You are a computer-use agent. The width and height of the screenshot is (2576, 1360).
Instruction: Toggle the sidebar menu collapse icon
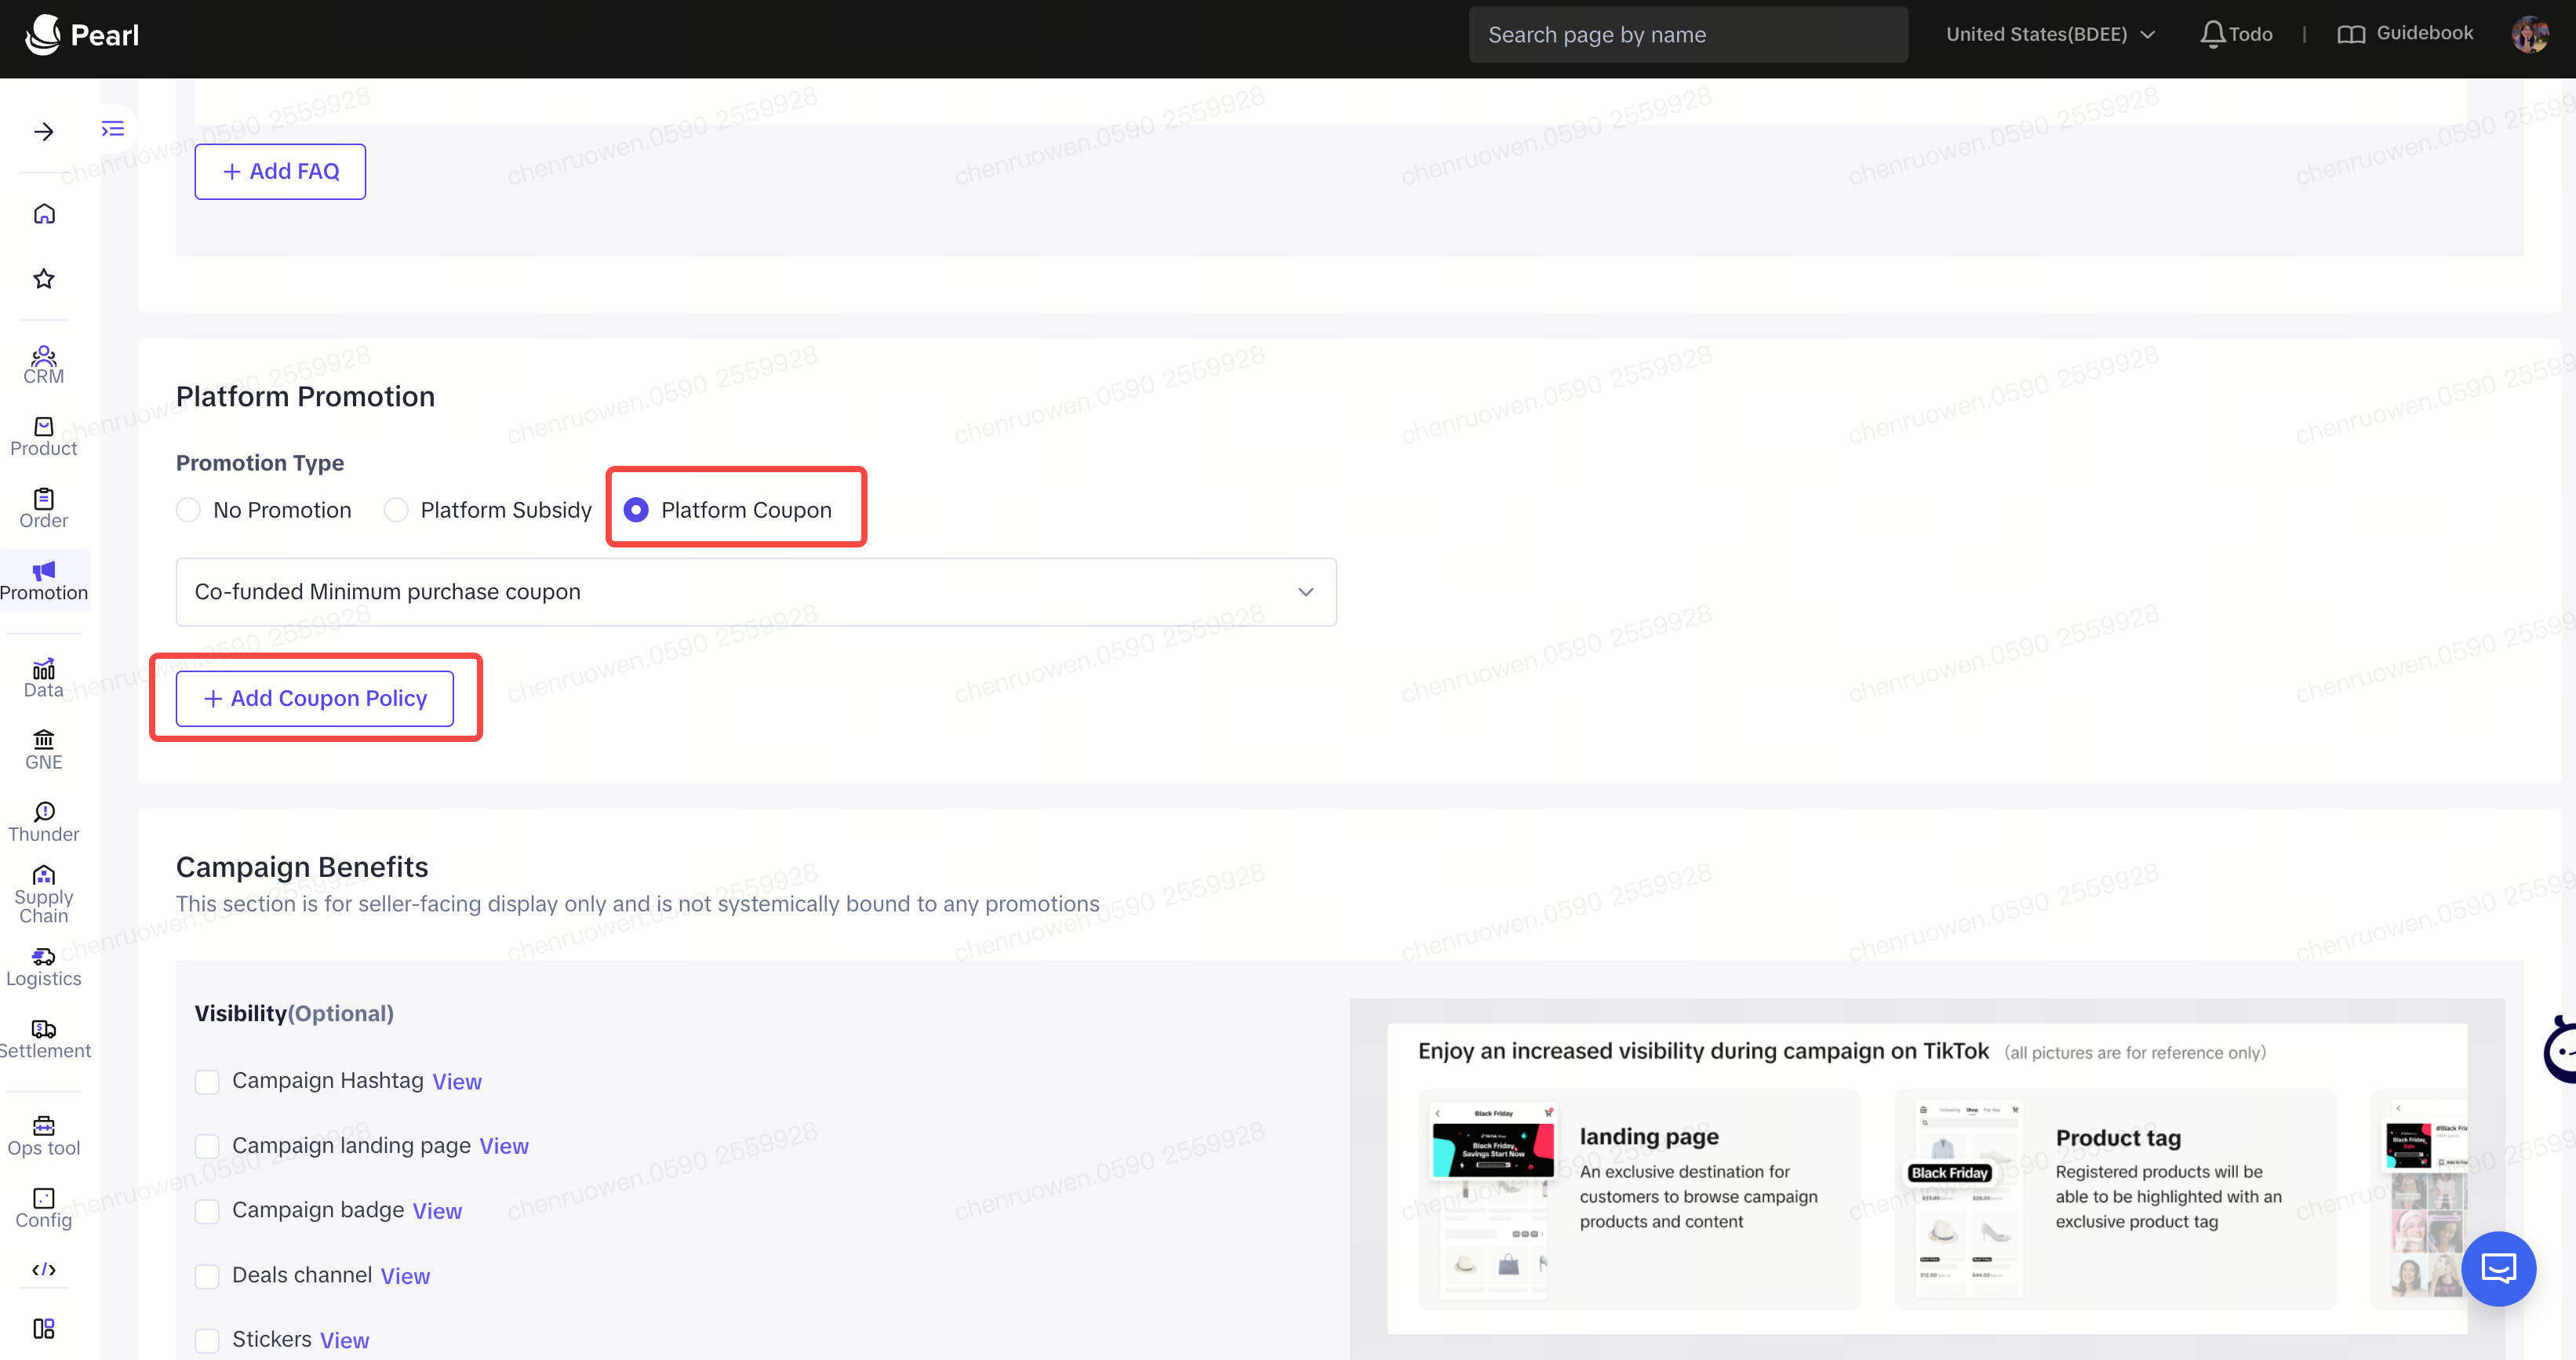113,129
